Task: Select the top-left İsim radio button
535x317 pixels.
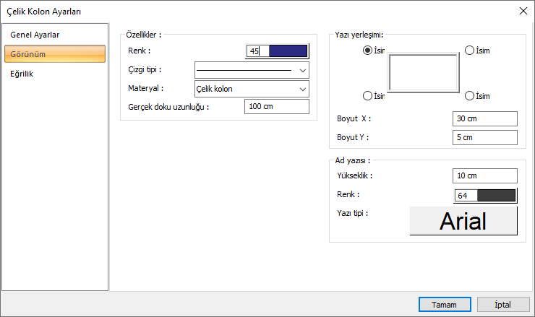Action: [367, 51]
